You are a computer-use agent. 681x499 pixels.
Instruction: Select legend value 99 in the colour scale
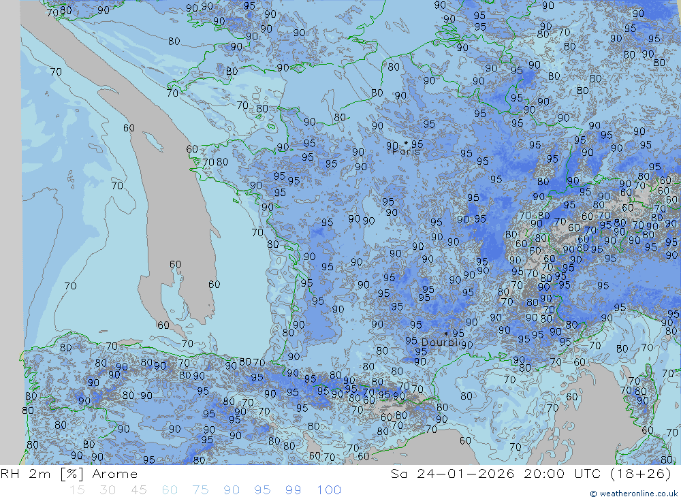pos(294,490)
